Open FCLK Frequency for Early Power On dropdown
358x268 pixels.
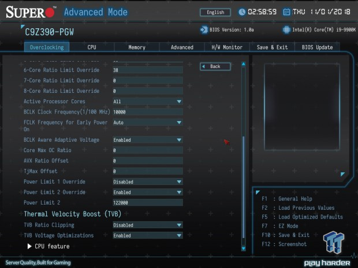148,122
